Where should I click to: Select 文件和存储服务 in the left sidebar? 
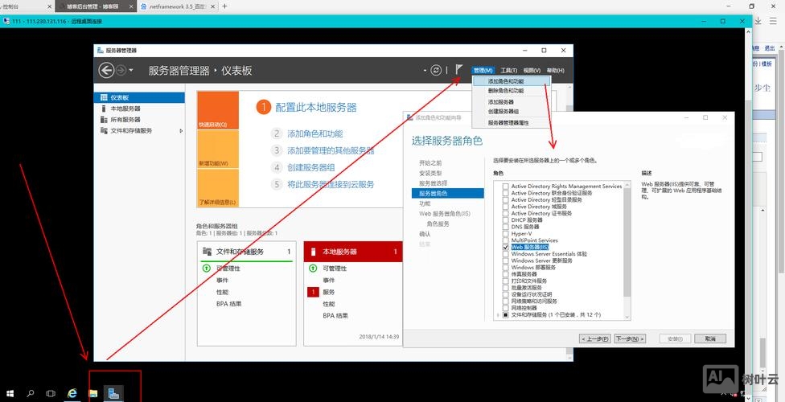click(x=139, y=131)
